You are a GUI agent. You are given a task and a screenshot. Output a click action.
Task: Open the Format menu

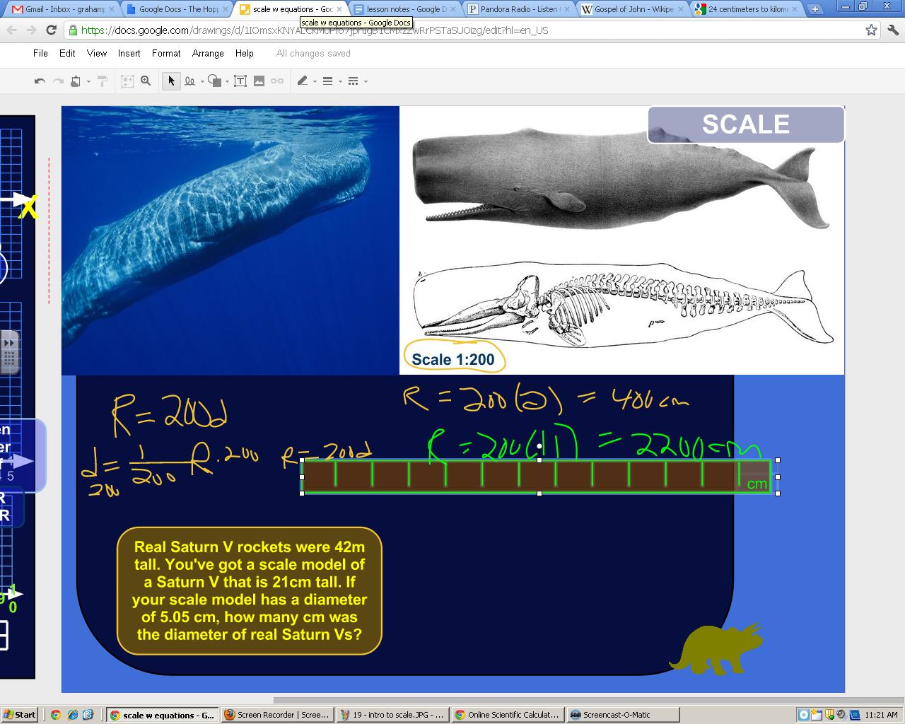click(x=166, y=53)
